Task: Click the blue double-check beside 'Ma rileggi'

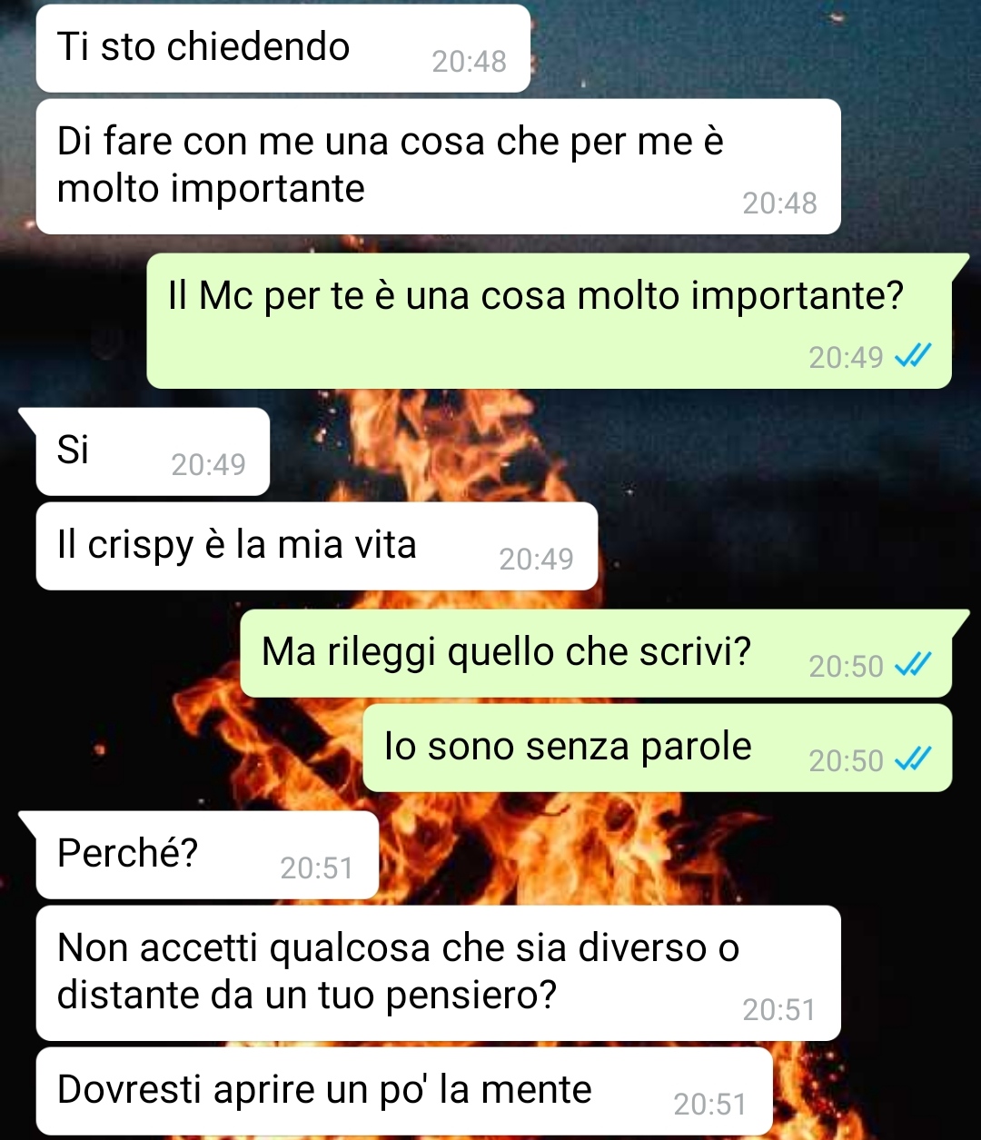Action: tap(912, 666)
